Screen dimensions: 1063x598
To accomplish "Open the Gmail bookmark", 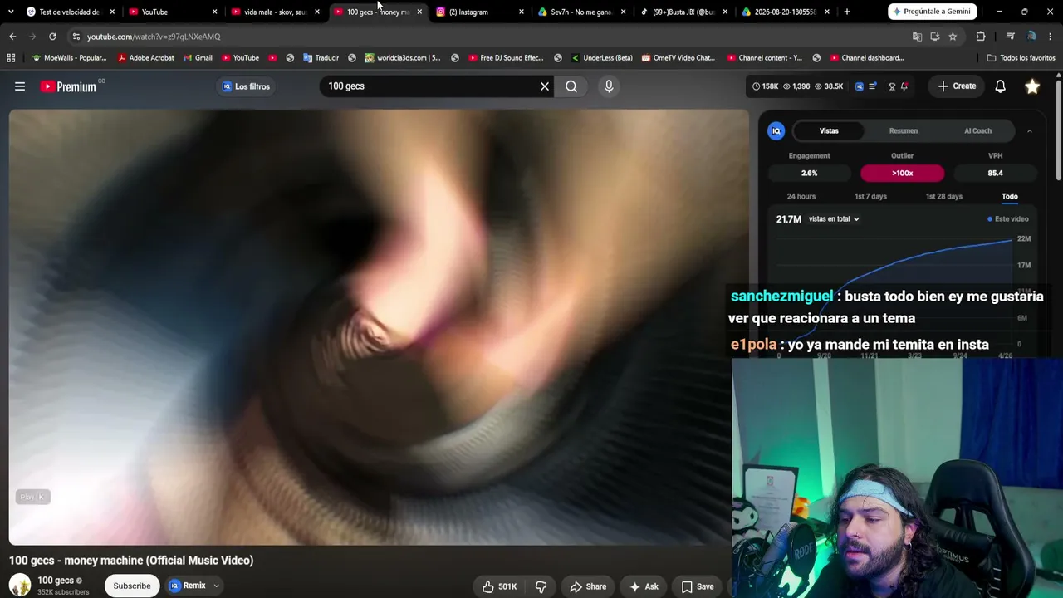I will click(x=197, y=58).
